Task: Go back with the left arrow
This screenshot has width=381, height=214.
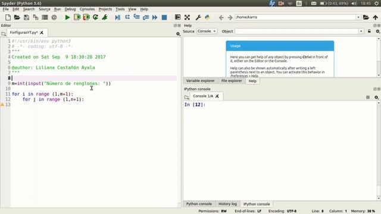Action: 221,17
